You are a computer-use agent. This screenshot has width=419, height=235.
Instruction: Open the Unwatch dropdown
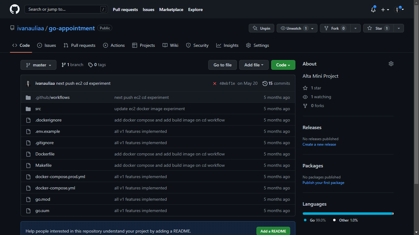coord(297,28)
